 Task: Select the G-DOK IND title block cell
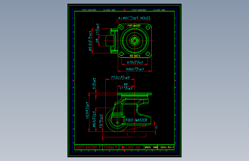pos(132,147)
